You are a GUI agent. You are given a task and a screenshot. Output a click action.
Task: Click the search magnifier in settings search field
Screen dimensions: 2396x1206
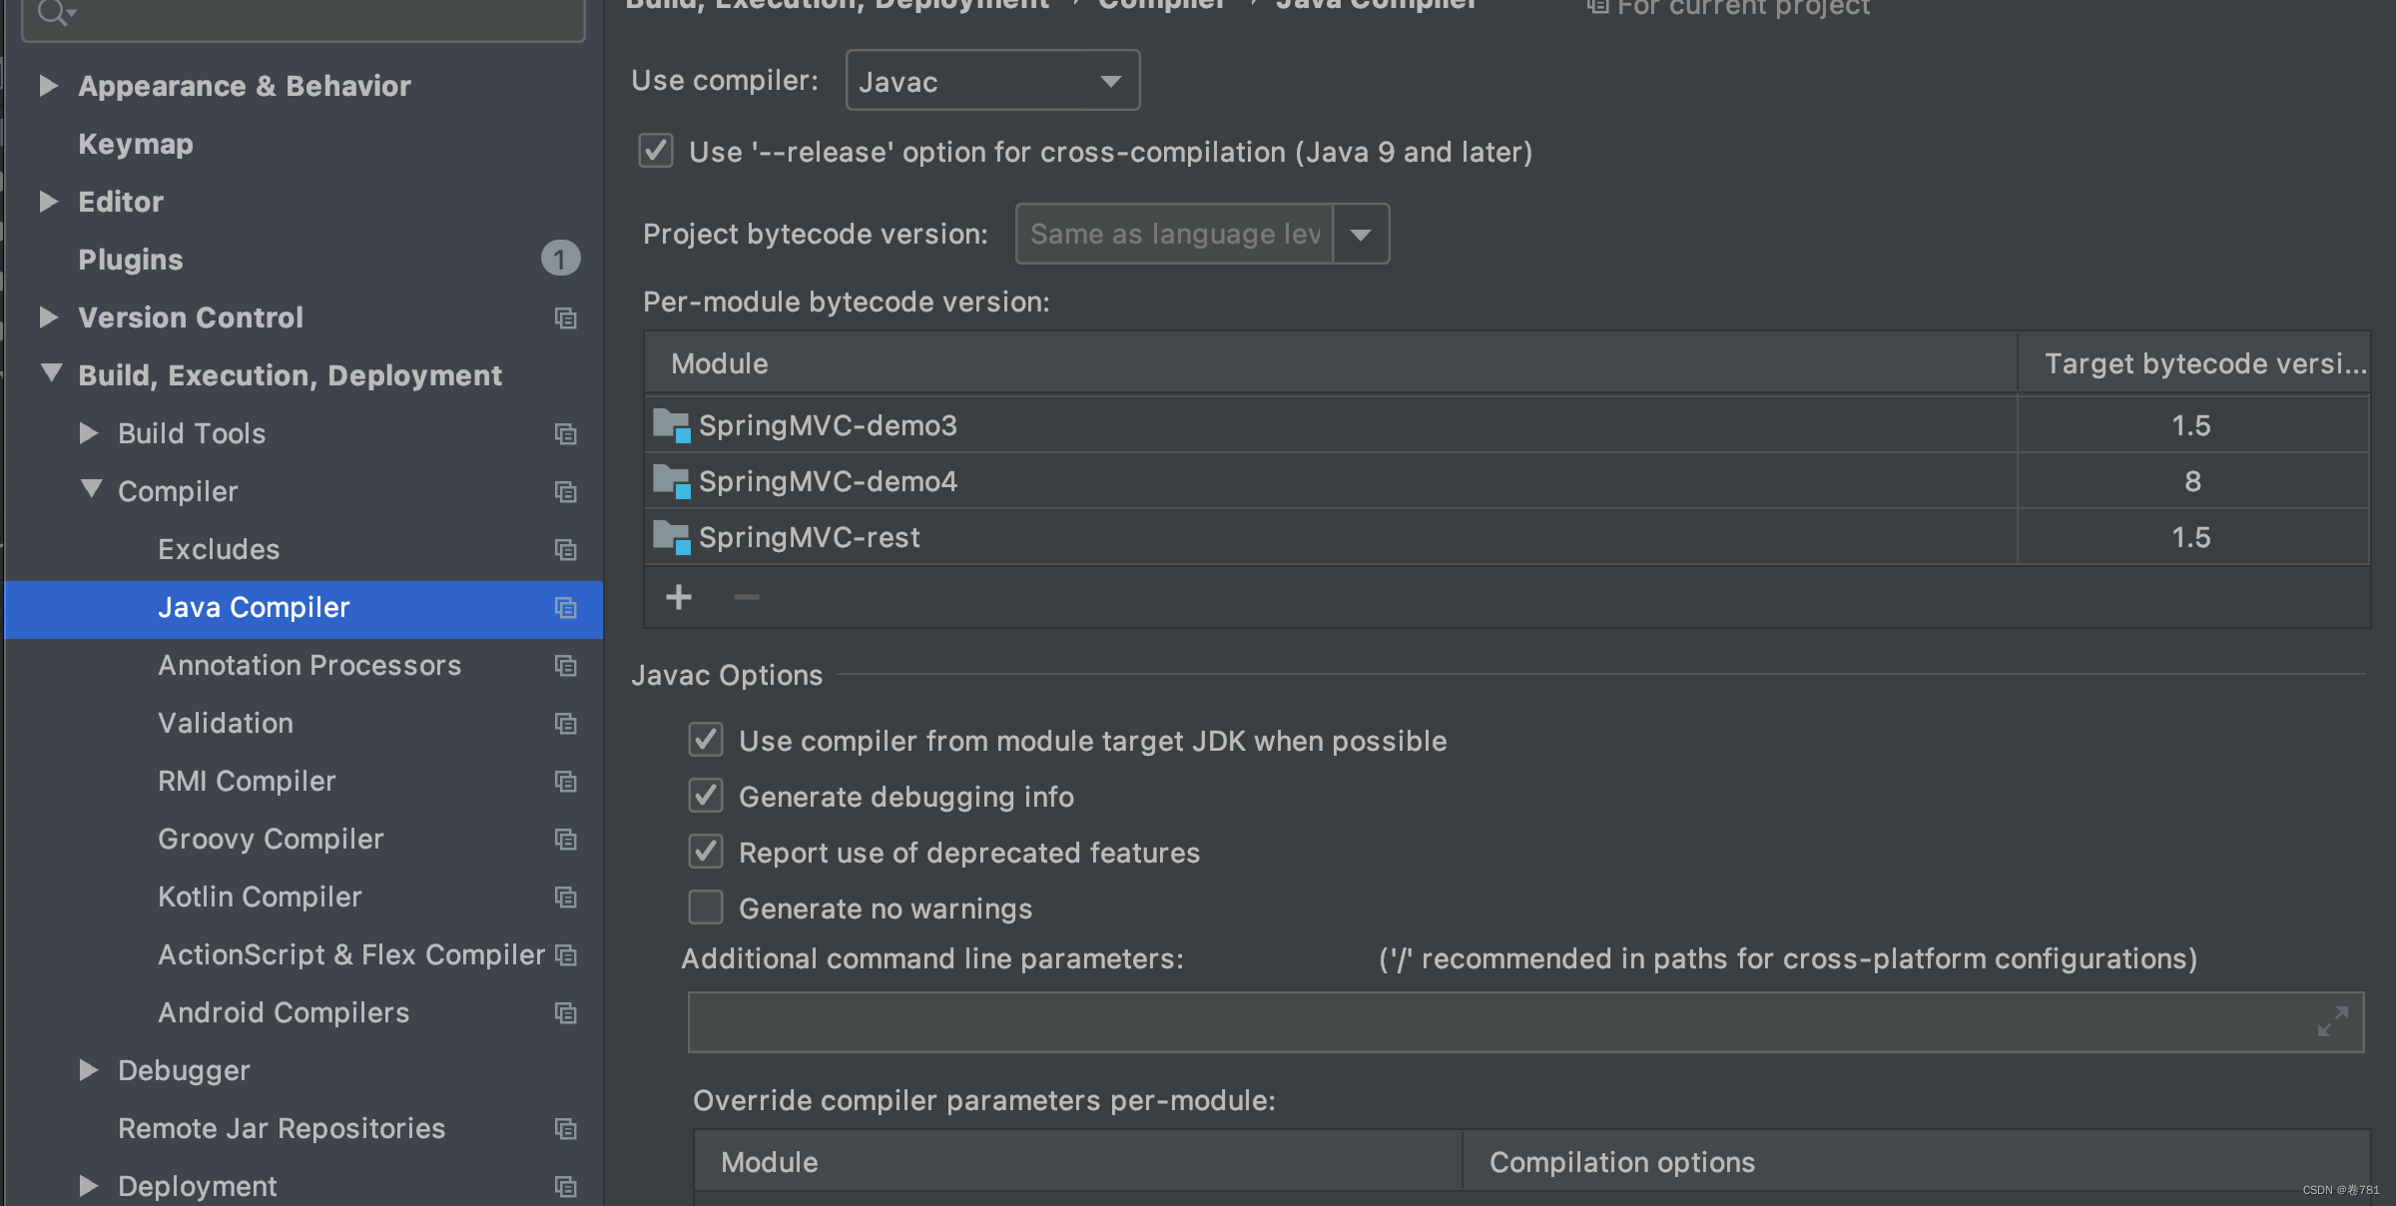pyautogui.click(x=52, y=13)
